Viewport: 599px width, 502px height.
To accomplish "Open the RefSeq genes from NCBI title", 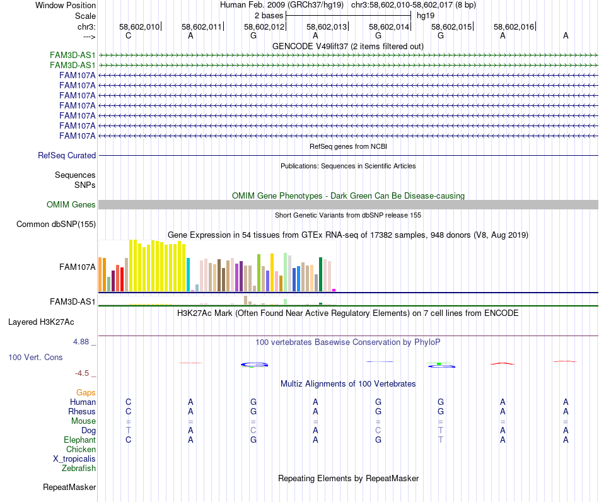I will [x=348, y=146].
